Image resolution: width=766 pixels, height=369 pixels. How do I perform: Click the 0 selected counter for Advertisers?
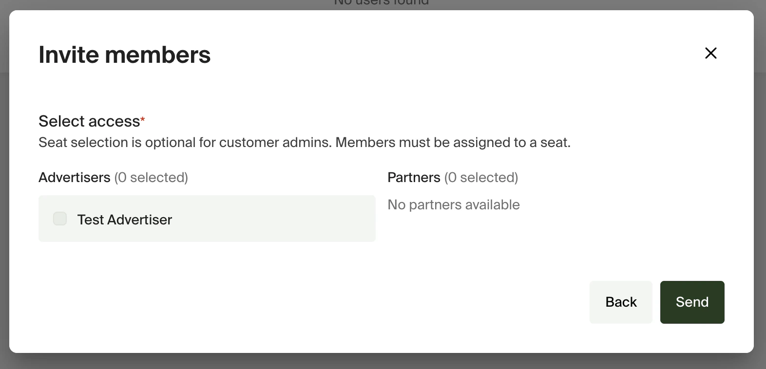[x=151, y=177]
